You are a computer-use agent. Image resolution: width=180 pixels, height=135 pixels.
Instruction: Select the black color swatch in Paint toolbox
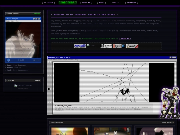[x=49, y=89]
